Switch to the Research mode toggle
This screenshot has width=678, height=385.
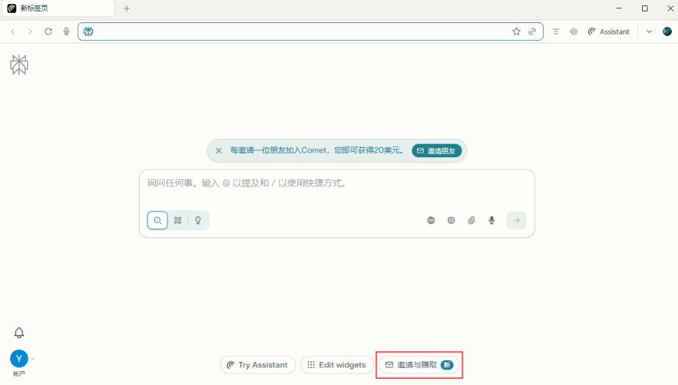click(178, 220)
